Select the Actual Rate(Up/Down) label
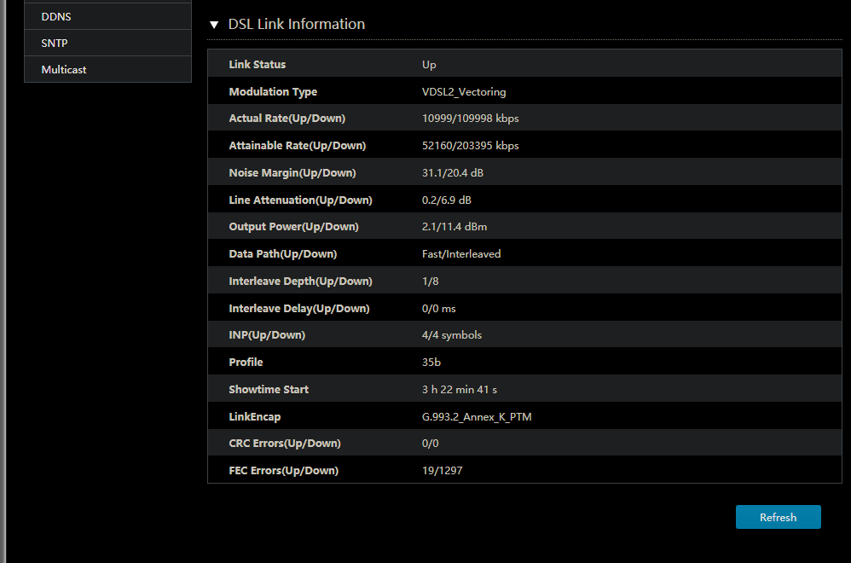Image resolution: width=851 pixels, height=563 pixels. 287,119
